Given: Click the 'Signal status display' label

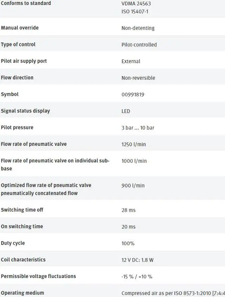Looking at the screenshot, I should click(x=25, y=111).
